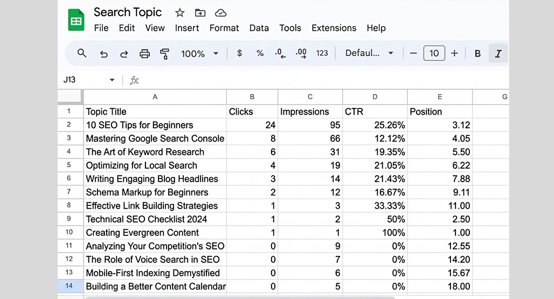Select cell 'Schema Markup for Beginners'

155,192
